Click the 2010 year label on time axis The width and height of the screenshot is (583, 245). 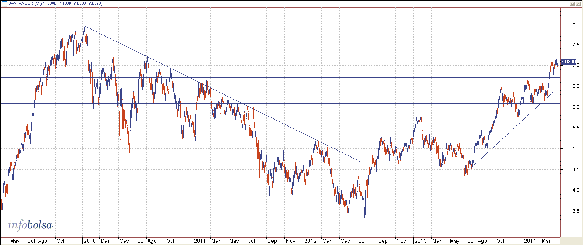(90, 241)
